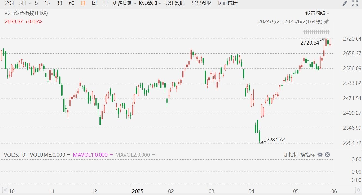362x195 pixels.
Task: Switch to 月 monthly candles
Action: (x=105, y=3)
